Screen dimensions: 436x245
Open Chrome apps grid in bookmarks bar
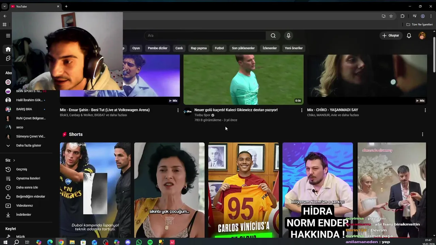[4, 24]
